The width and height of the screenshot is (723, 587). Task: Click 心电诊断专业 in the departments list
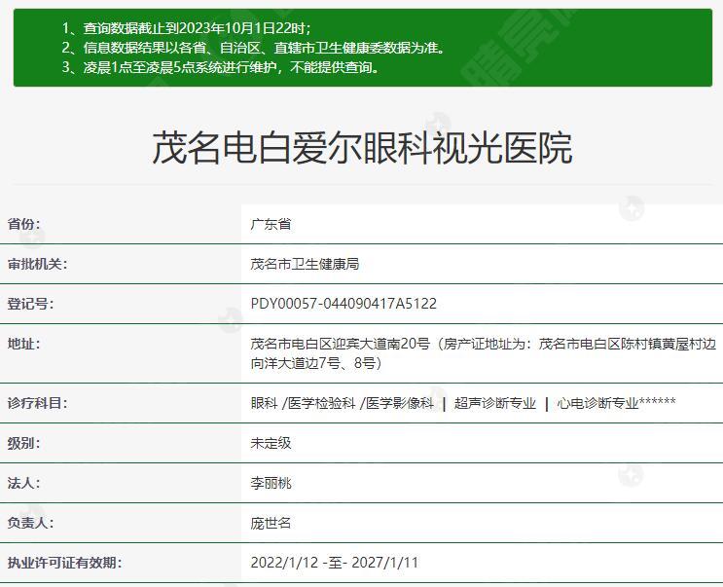coord(597,403)
